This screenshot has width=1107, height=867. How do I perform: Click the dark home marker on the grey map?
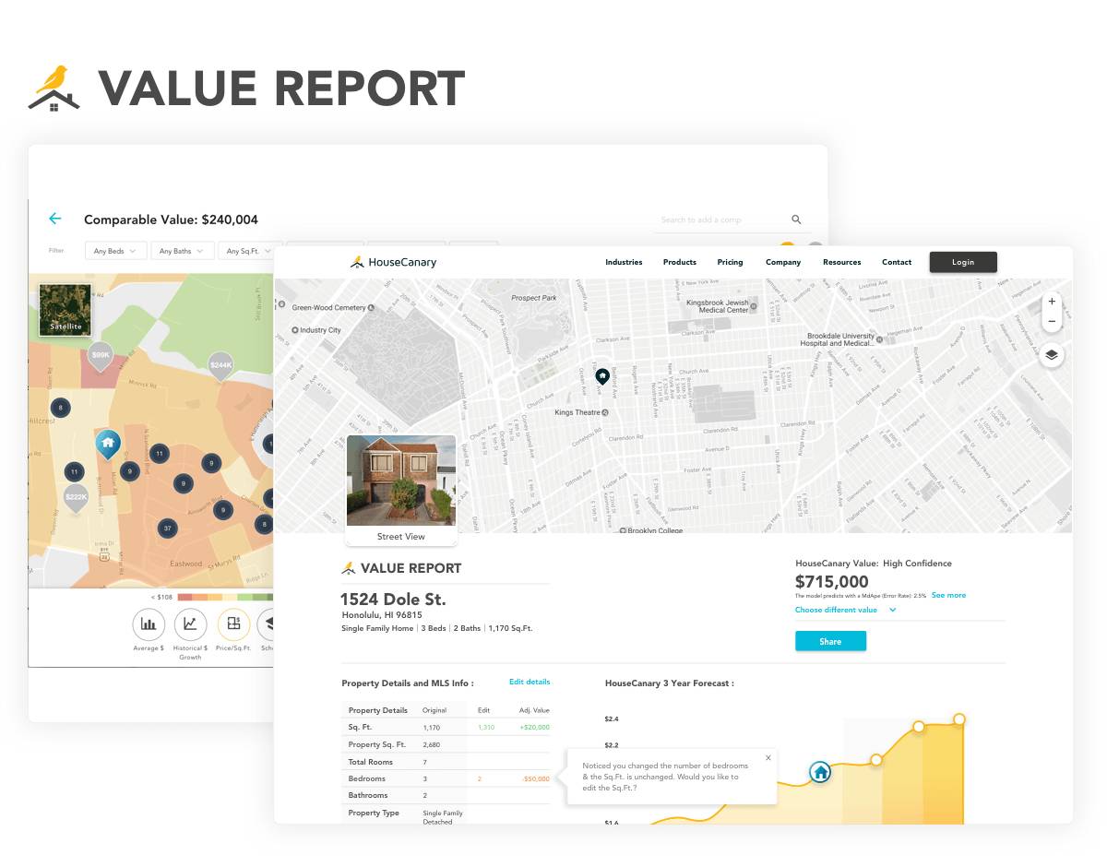602,375
